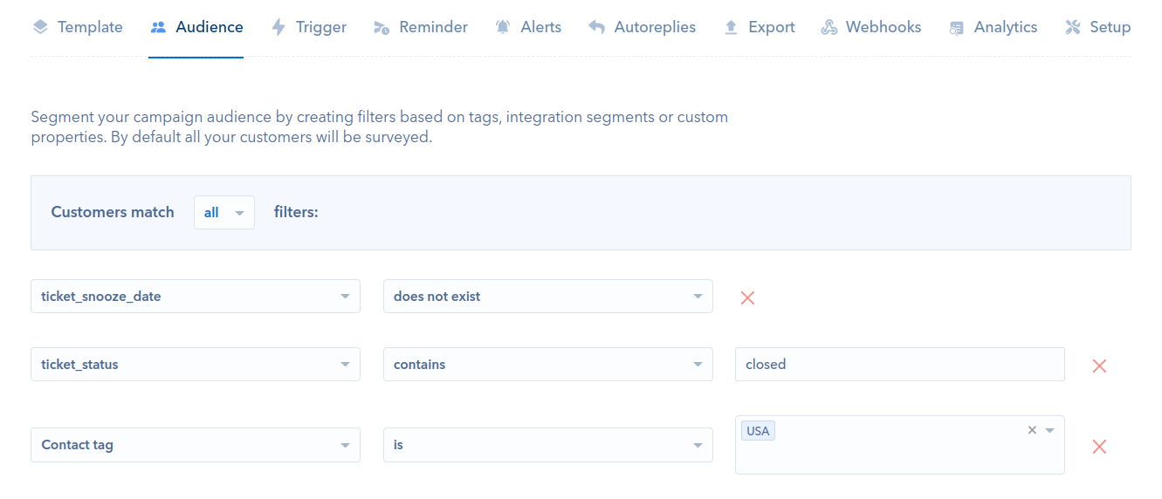
Task: Open the 'contains' operator dropdown
Action: click(x=548, y=364)
